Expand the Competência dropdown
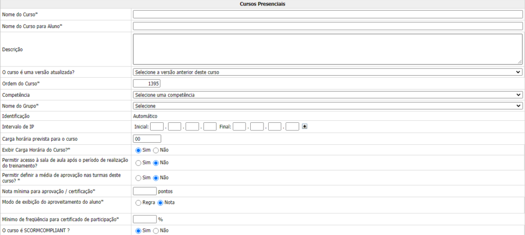The width and height of the screenshot is (525, 235). click(x=327, y=95)
